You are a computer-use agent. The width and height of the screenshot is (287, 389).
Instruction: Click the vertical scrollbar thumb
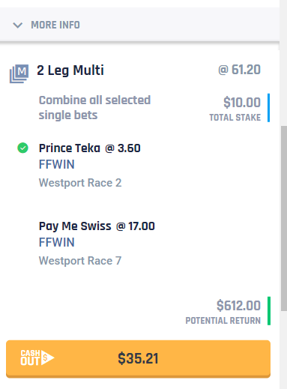284,218
